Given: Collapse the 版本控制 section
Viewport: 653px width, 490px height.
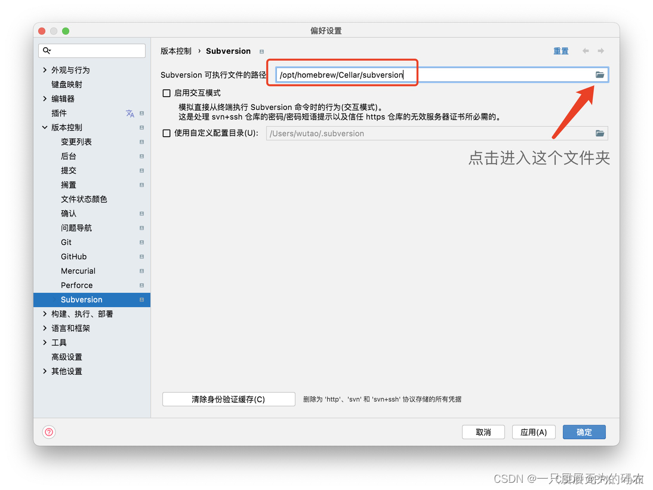Looking at the screenshot, I should [x=45, y=127].
